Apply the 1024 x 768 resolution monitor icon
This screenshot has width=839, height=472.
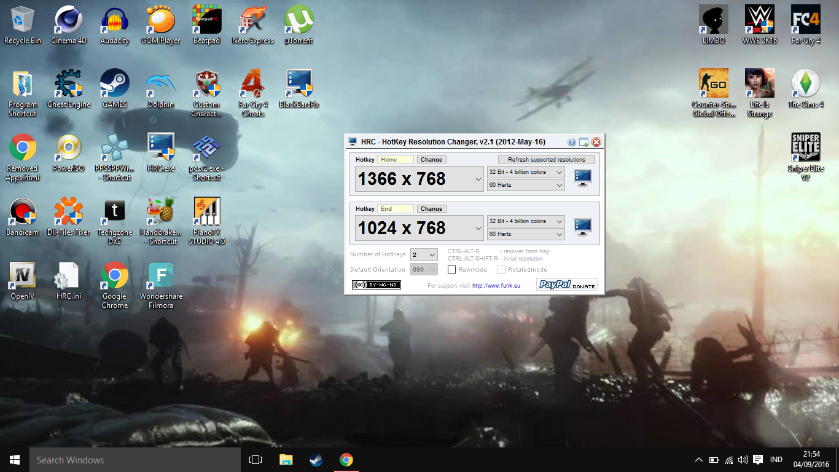click(x=582, y=227)
